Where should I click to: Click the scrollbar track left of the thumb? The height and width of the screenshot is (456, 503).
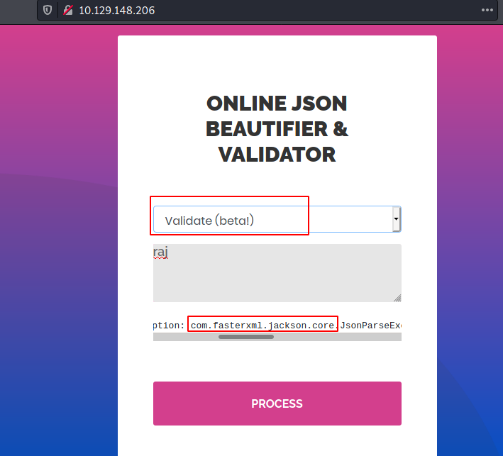coord(186,337)
